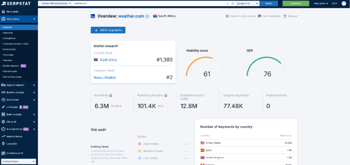The image size is (350, 165).
Task: Select Competitors in Site analysis menu
Action: (x=9, y=38)
